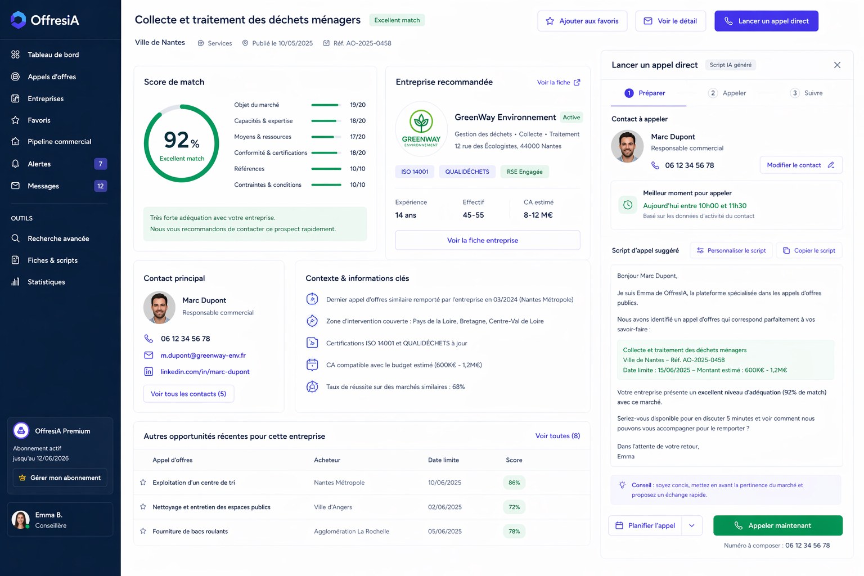Click Modifier le contact button
Image resolution: width=864 pixels, height=576 pixels.
tap(801, 165)
